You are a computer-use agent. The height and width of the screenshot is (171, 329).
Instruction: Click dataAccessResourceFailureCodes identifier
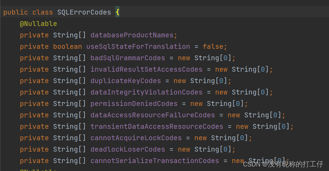pyautogui.click(x=152, y=115)
